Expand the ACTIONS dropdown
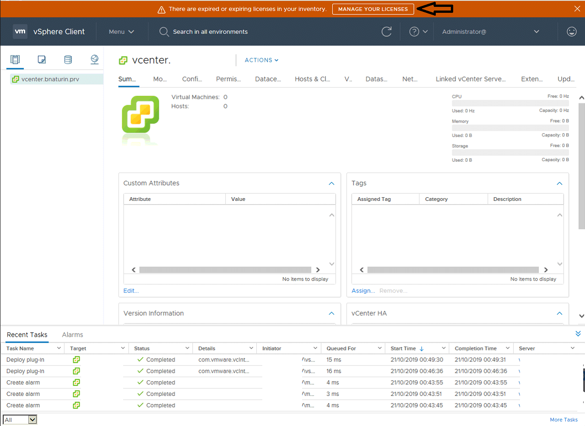The image size is (585, 426). [261, 60]
